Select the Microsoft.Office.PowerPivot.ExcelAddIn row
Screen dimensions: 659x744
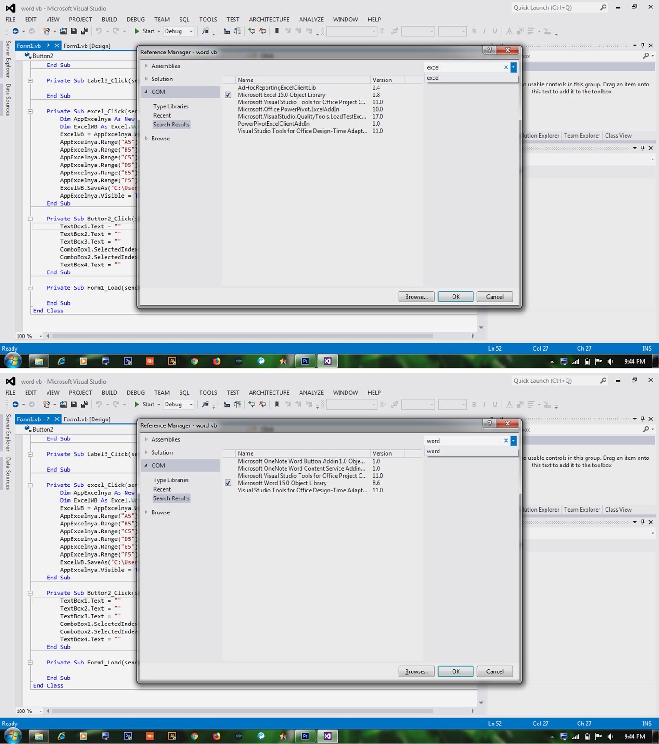pyautogui.click(x=323, y=109)
